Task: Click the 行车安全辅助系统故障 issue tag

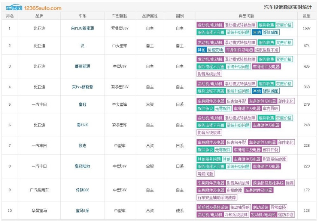Action: pos(217,197)
